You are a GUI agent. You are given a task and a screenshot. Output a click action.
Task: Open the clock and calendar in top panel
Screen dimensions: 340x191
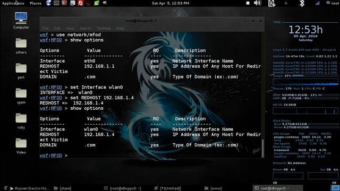pyautogui.click(x=171, y=3)
